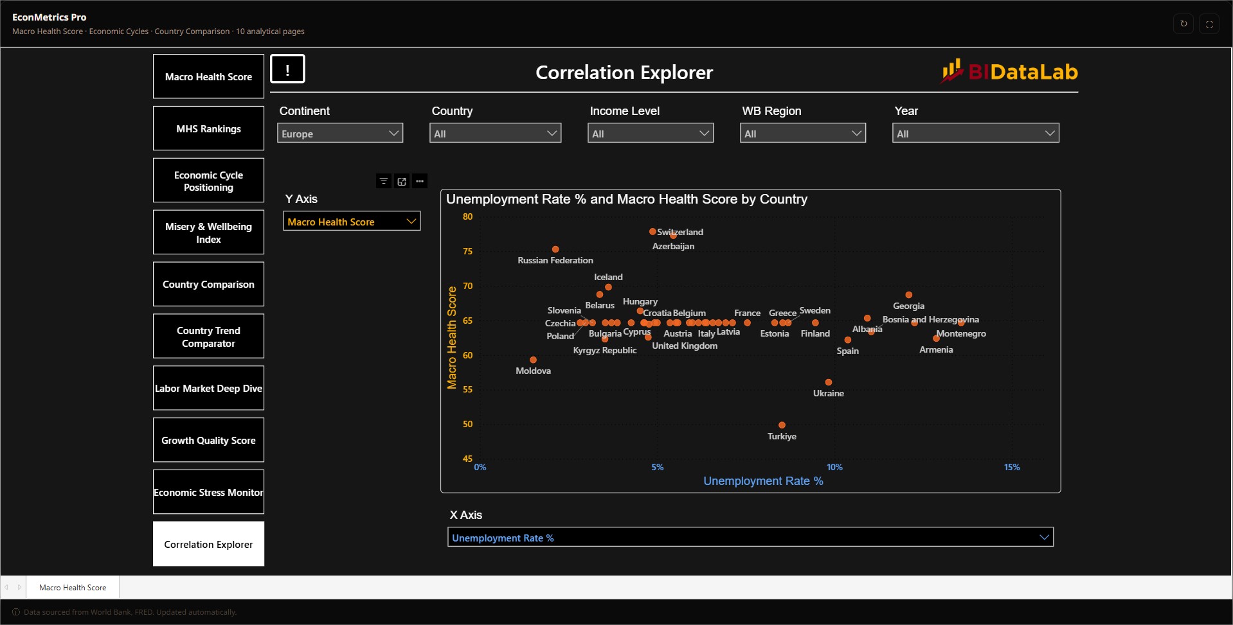Select the Macro Health Score page tab
This screenshot has height=625, width=1233.
pyautogui.click(x=73, y=587)
